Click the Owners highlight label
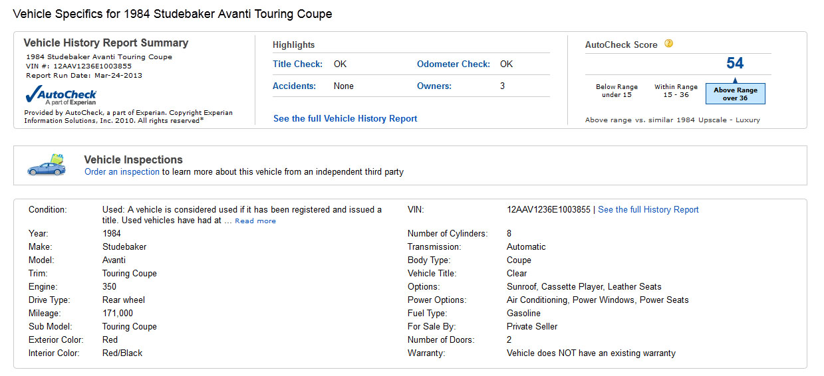824x376 pixels. pos(434,86)
